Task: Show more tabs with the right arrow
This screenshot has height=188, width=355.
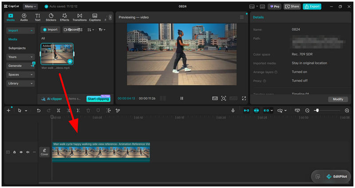Action: click(x=110, y=17)
